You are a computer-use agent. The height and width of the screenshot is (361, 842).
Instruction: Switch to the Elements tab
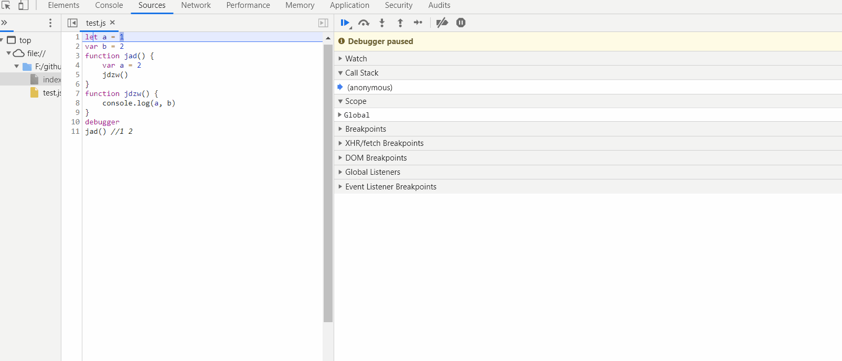click(x=63, y=5)
